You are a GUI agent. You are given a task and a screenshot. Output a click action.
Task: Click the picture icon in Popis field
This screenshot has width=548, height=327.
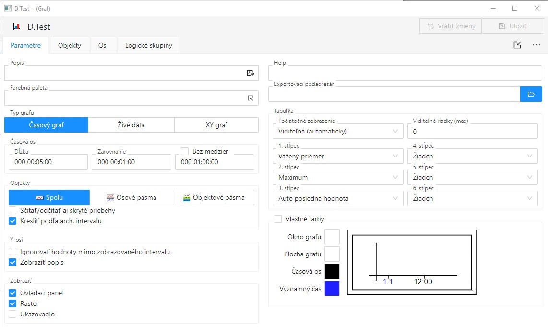pos(250,73)
